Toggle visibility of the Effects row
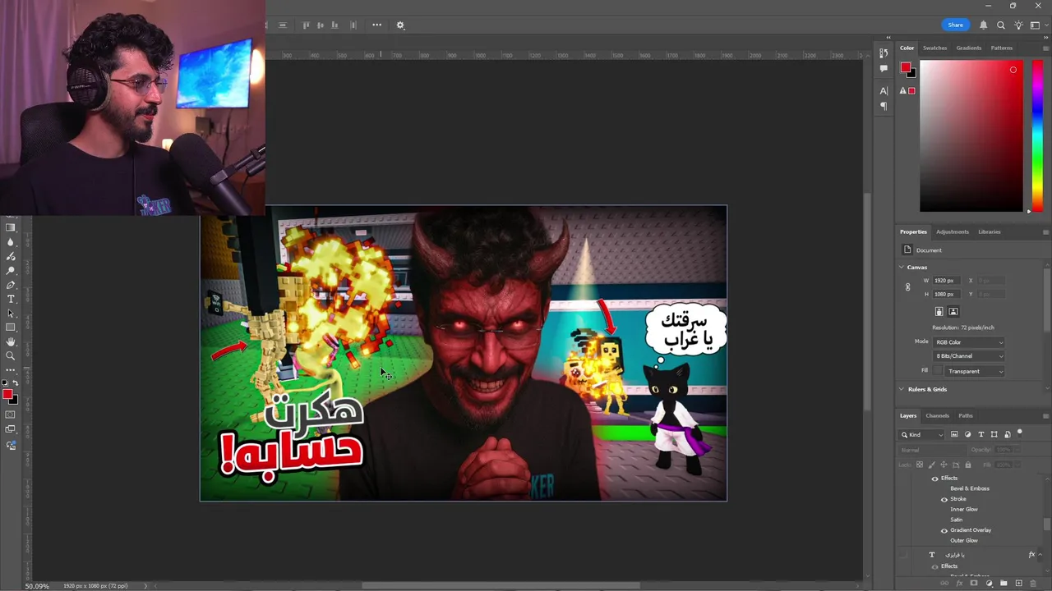 coord(934,479)
